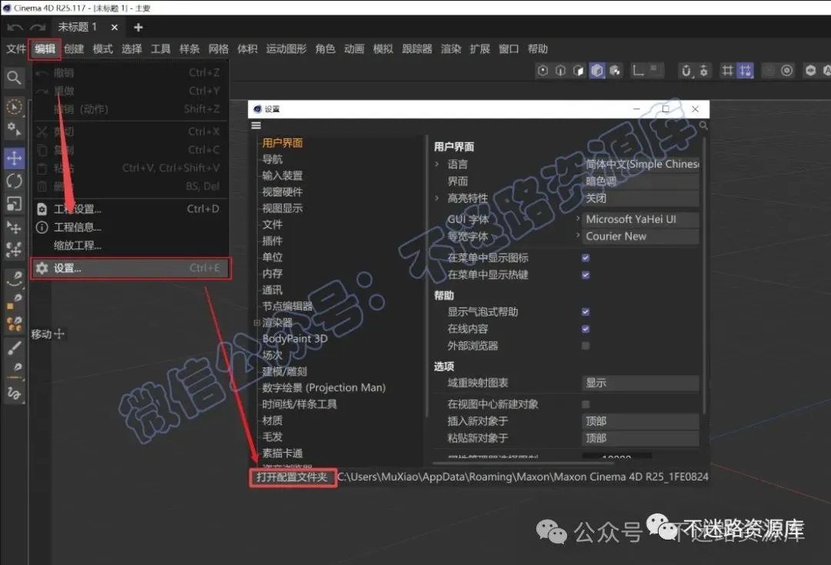This screenshot has width=831, height=565.
Task: Expand the 渲染器 tree node
Action: 256,323
